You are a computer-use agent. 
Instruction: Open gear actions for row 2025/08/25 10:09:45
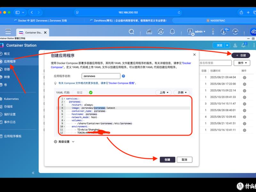(x=244, y=117)
